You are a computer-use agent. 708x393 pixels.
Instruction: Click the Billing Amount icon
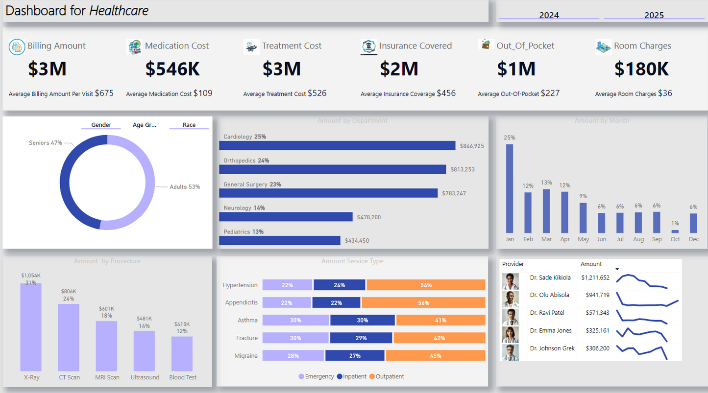pos(17,47)
